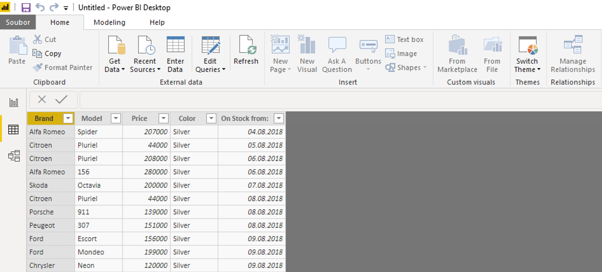Click the price cell 207000
This screenshot has width=602, height=272.
(x=146, y=132)
